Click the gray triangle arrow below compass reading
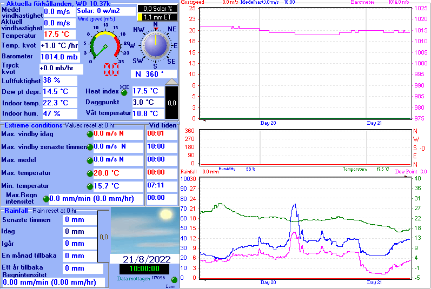The width and height of the screenshot is (431, 289). [x=171, y=82]
